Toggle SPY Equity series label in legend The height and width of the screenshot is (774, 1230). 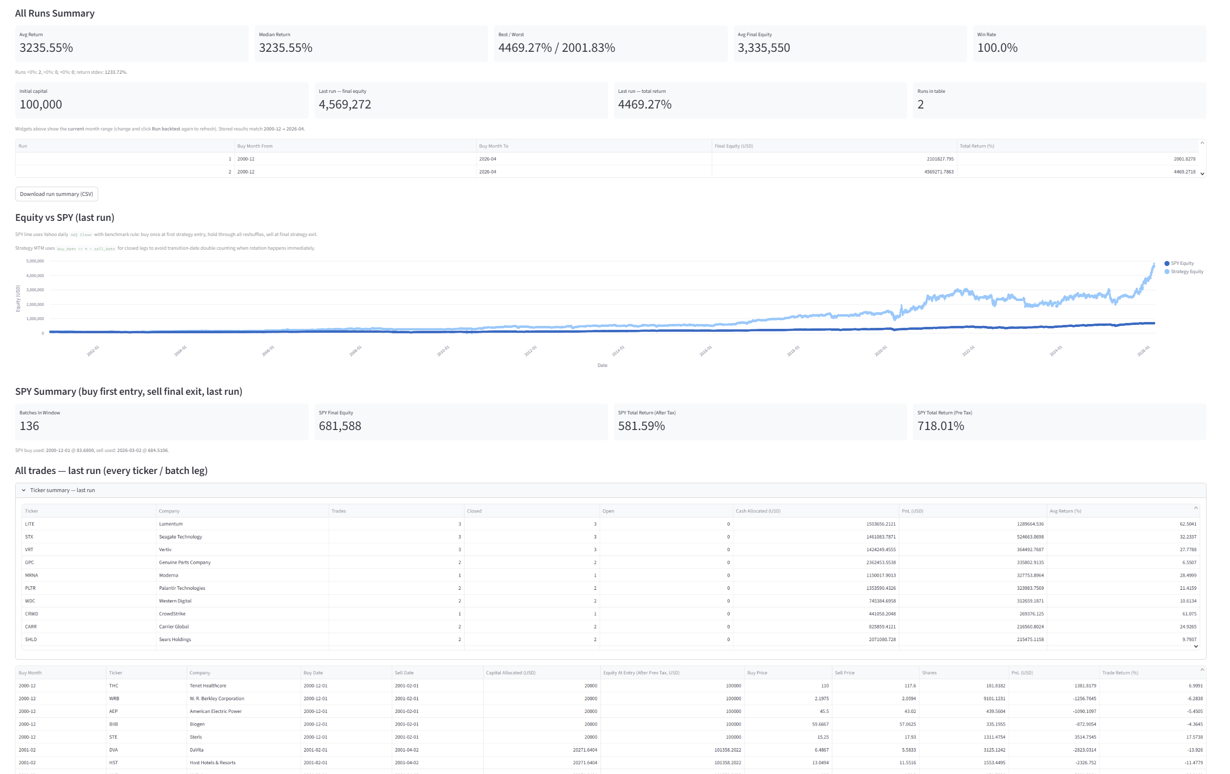click(1182, 263)
